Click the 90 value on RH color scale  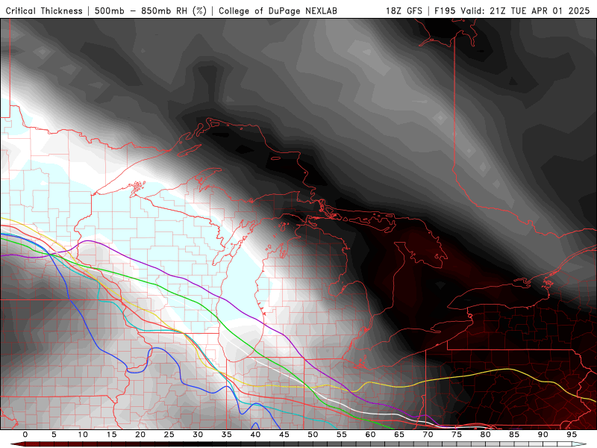pos(543,435)
